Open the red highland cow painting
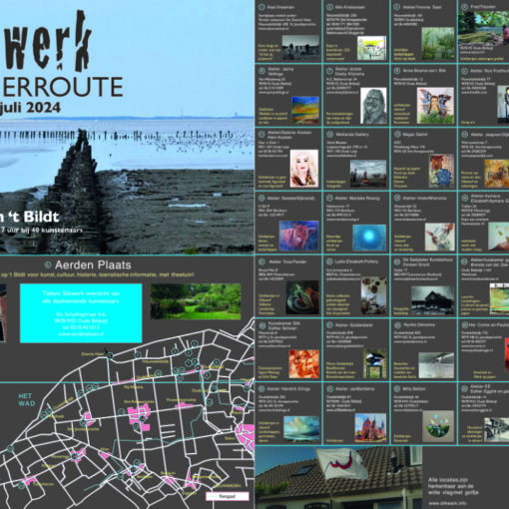Screen dimensions: 509x509 pyautogui.click(x=298, y=236)
